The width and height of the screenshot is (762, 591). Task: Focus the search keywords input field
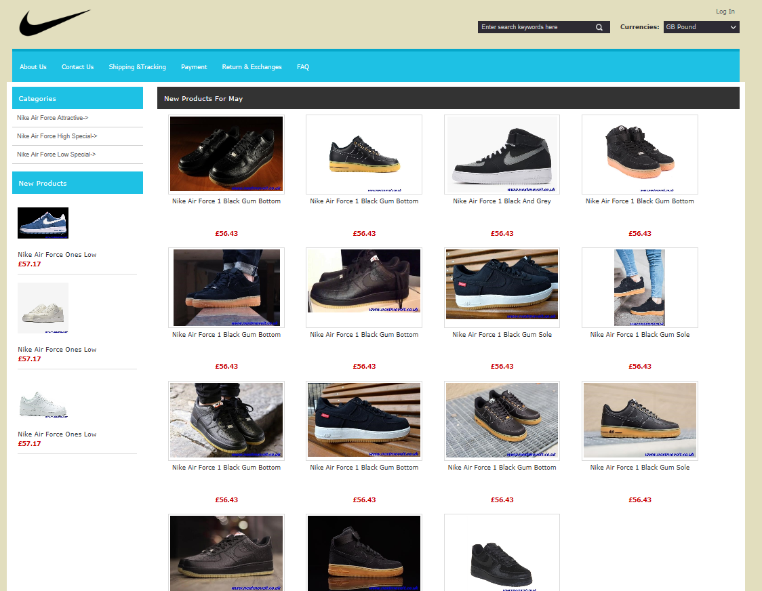[x=536, y=27]
